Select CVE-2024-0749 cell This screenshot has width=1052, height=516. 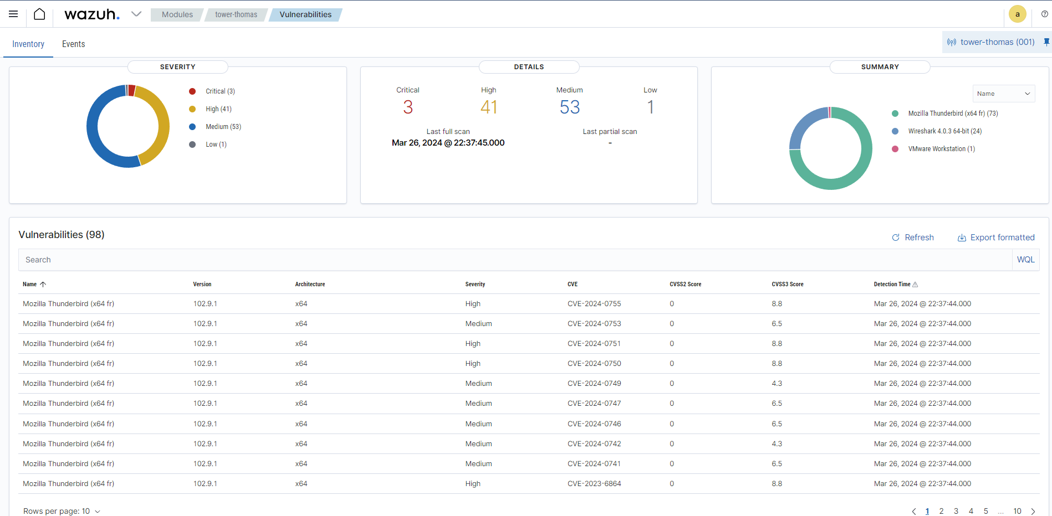[x=594, y=384]
